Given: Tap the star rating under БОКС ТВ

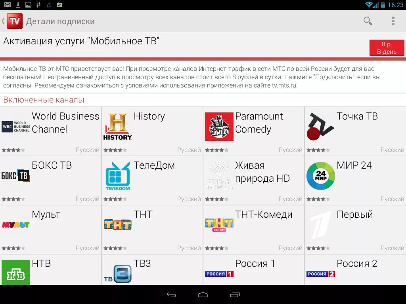Looking at the screenshot, I should pyautogui.click(x=13, y=199).
